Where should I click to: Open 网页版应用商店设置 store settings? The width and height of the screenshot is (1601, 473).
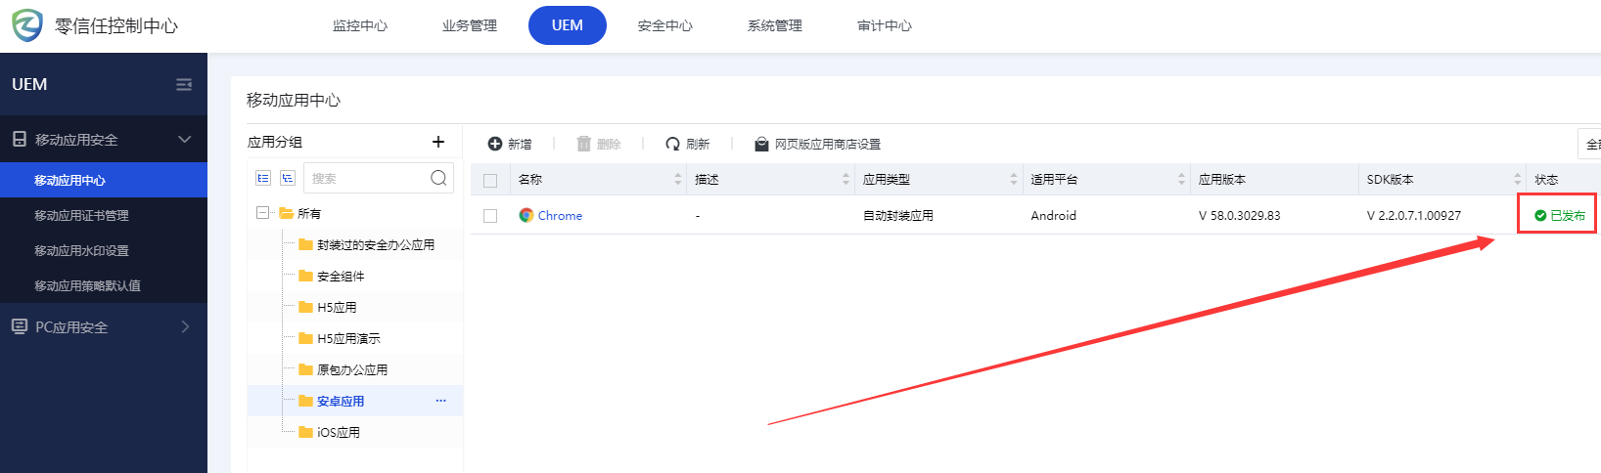click(x=817, y=144)
